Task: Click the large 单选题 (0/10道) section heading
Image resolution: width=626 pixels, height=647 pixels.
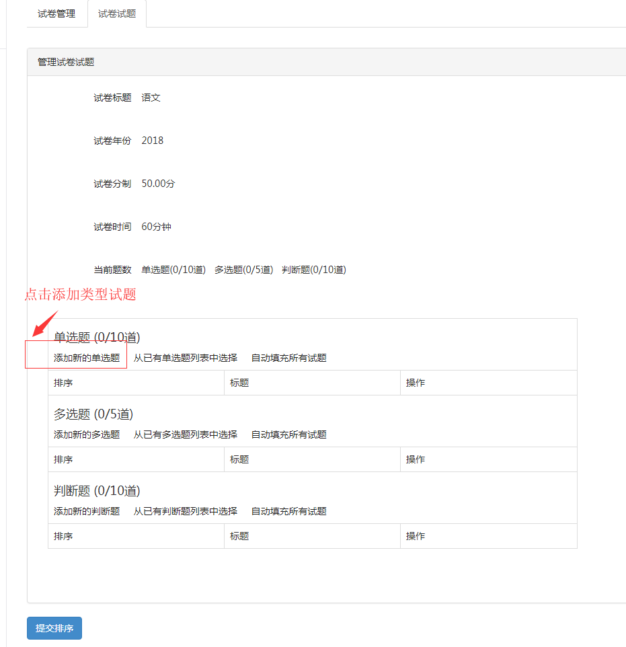Action: [97, 338]
